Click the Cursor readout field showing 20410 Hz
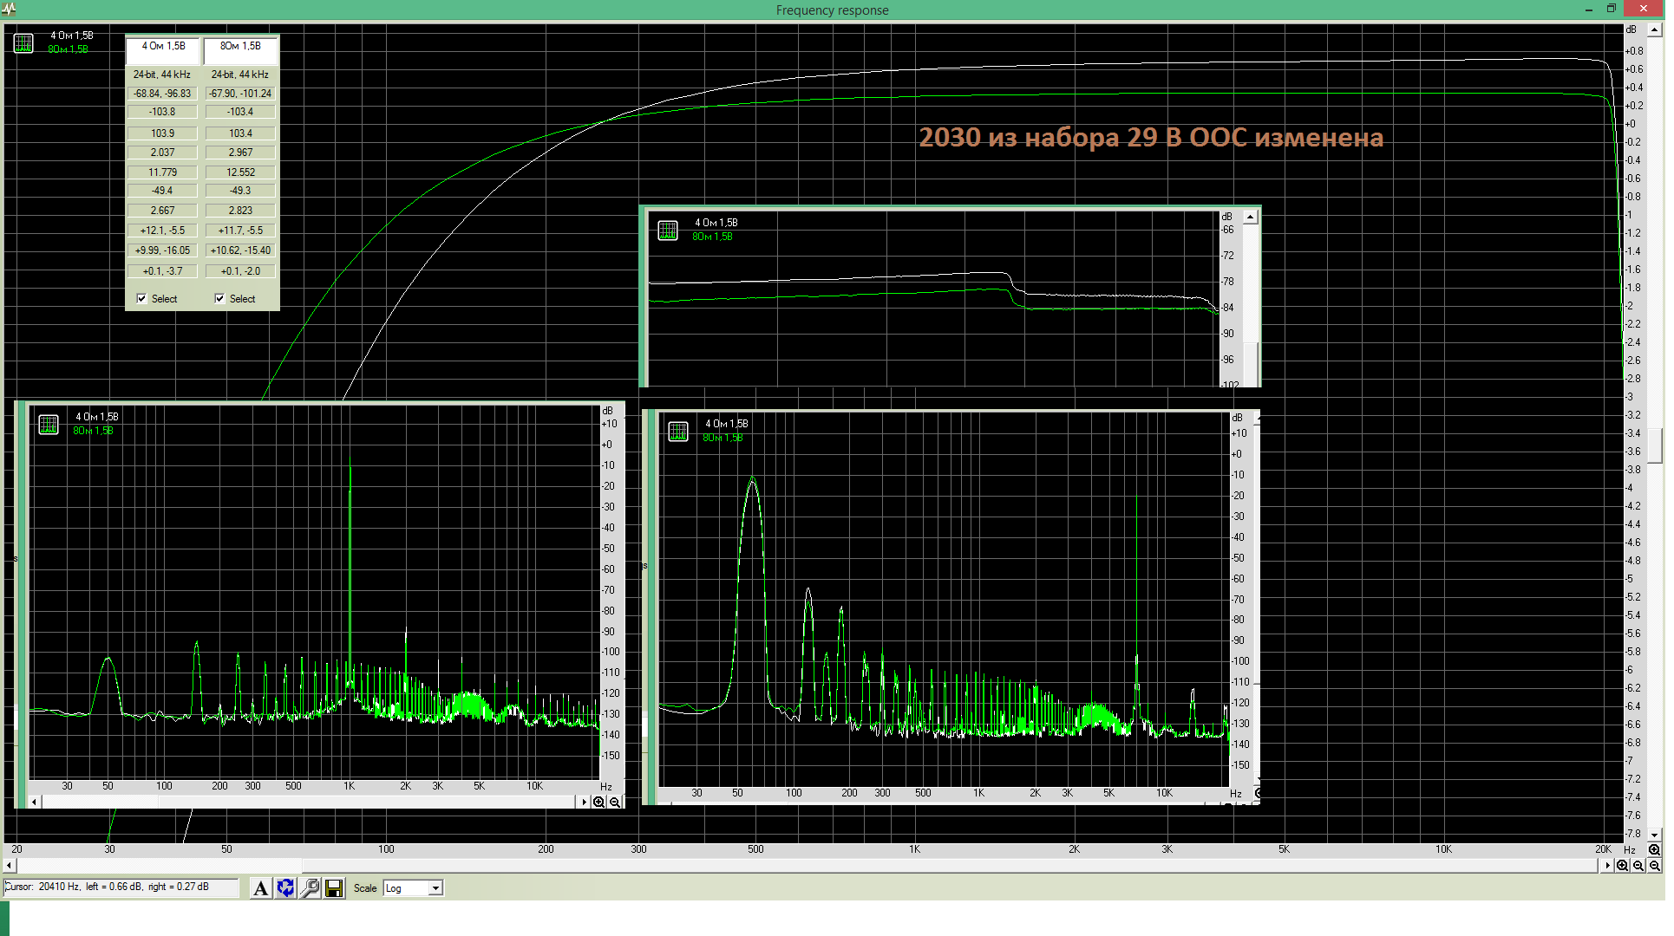This screenshot has width=1674, height=936. tap(121, 887)
